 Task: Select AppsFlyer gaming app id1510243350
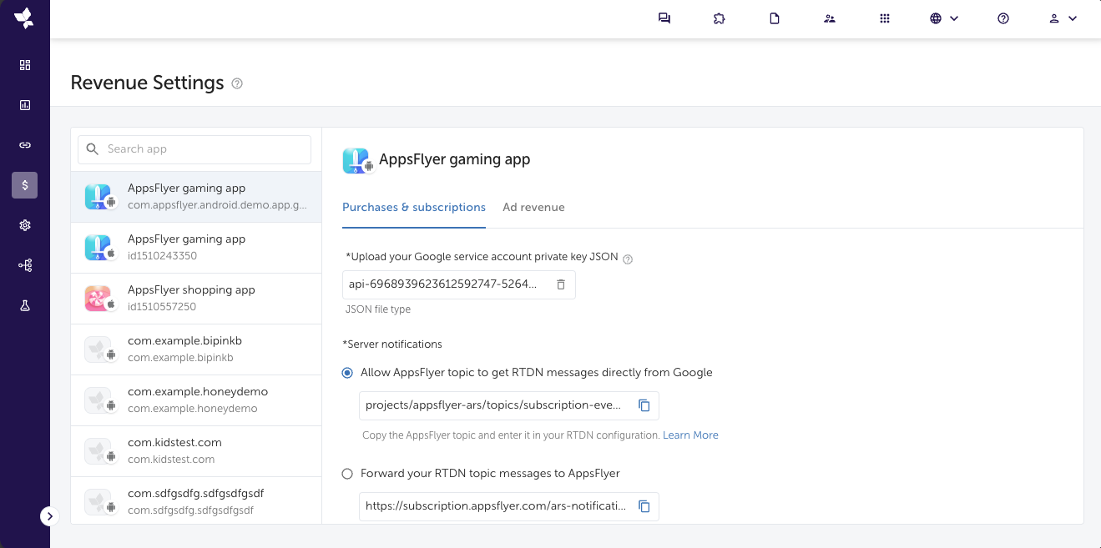[x=196, y=248]
